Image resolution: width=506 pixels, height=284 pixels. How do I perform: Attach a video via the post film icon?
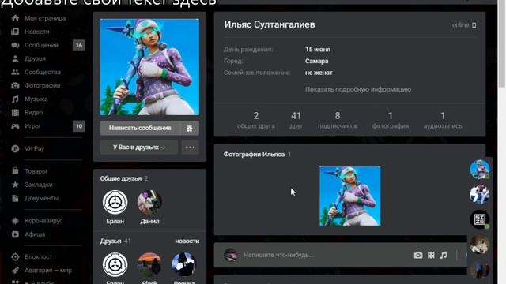[431, 255]
